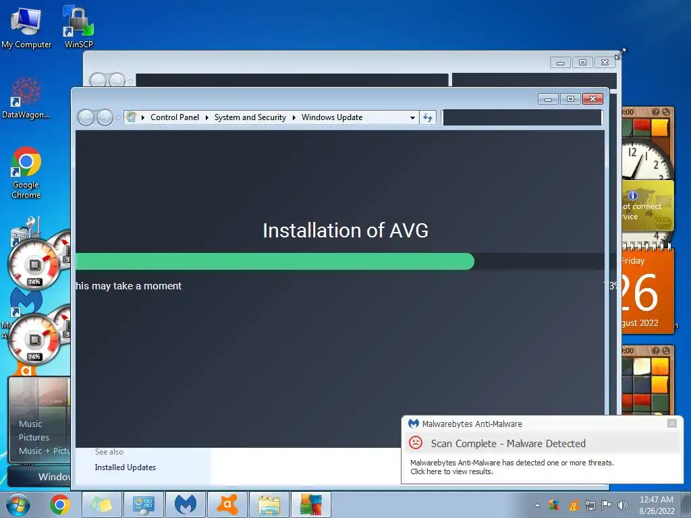The image size is (691, 518).
Task: Open the WinSCP desktop shortcut
Action: point(78,27)
